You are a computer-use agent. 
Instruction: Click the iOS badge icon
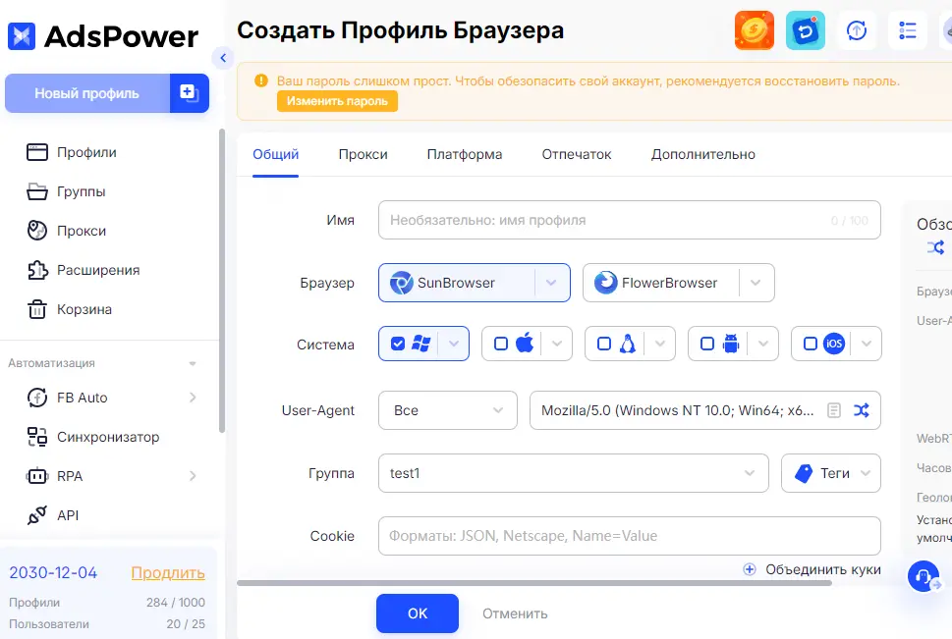coord(834,344)
